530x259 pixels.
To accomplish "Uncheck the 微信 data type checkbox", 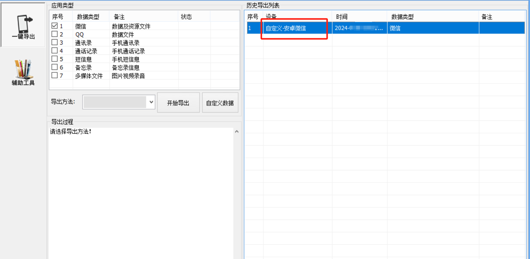I will (55, 26).
